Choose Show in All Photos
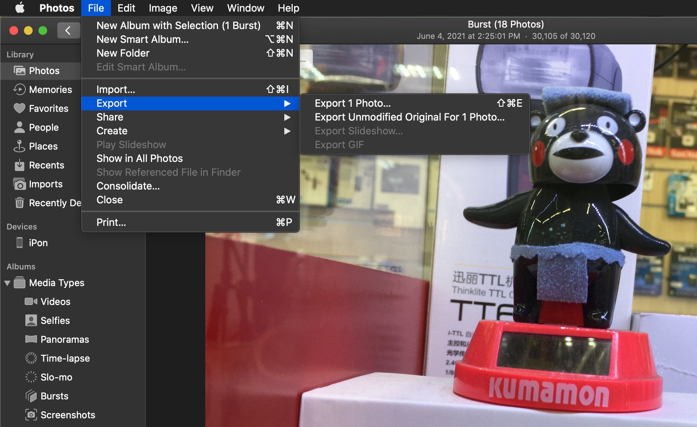 click(x=190, y=158)
